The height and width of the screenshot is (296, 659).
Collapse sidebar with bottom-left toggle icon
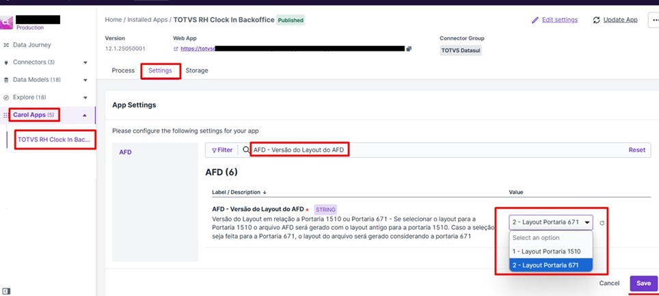click(x=5, y=291)
